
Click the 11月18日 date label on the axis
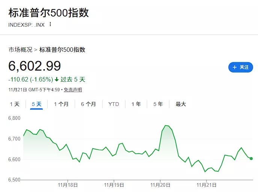coord(68,185)
